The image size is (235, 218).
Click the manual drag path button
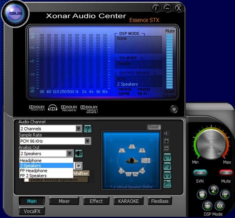coord(167,184)
